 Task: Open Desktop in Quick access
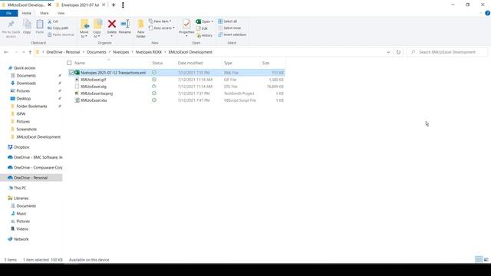coord(24,99)
